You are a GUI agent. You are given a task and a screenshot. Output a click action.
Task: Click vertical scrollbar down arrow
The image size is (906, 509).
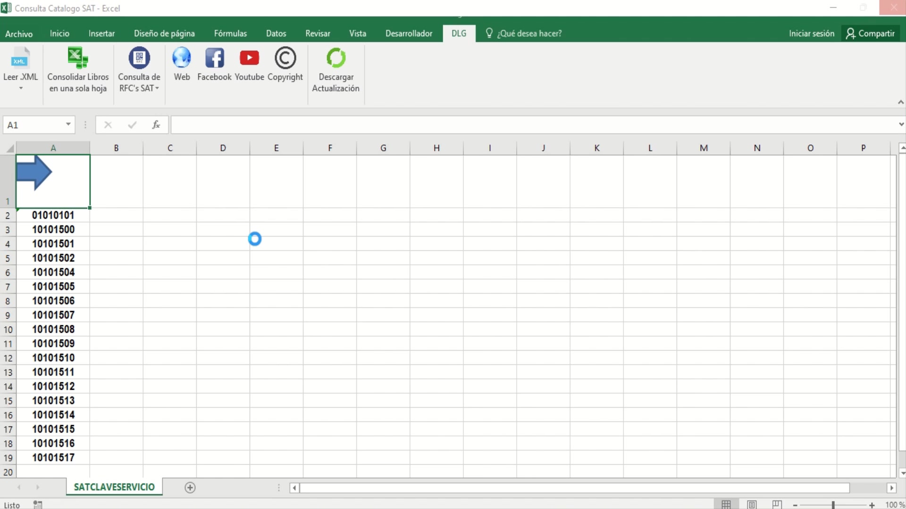(x=902, y=473)
